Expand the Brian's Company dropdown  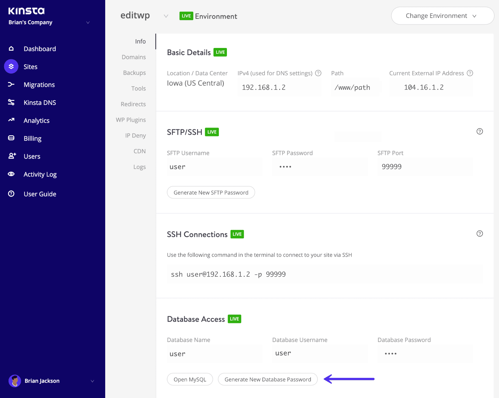click(88, 23)
